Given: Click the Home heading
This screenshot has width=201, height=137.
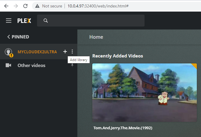Looking at the screenshot, I should [x=96, y=37].
